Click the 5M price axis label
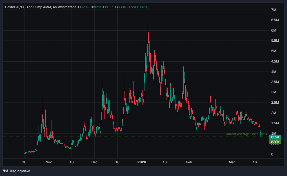This screenshot has height=176, width=287. pyautogui.click(x=274, y=51)
